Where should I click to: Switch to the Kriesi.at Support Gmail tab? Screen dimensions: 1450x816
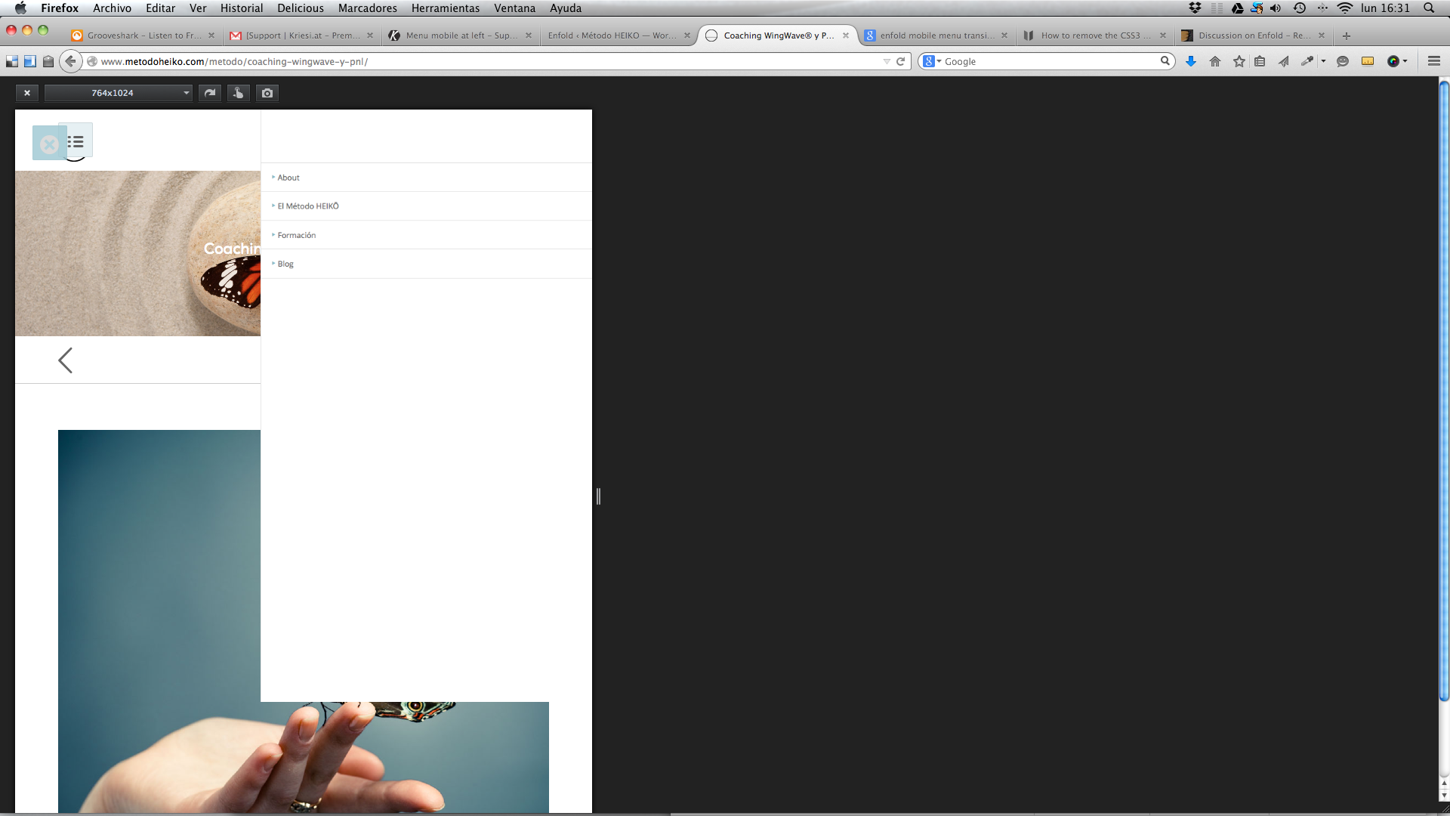click(302, 36)
